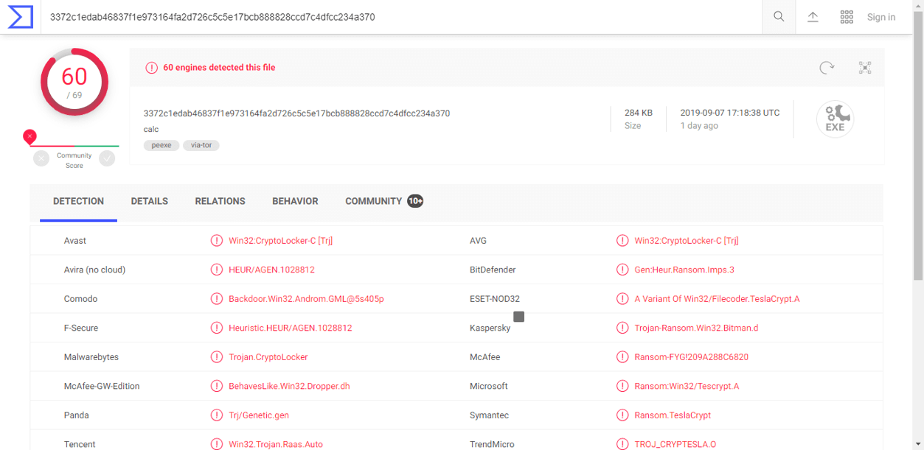Click the Avira detection alert icon

[x=217, y=270]
